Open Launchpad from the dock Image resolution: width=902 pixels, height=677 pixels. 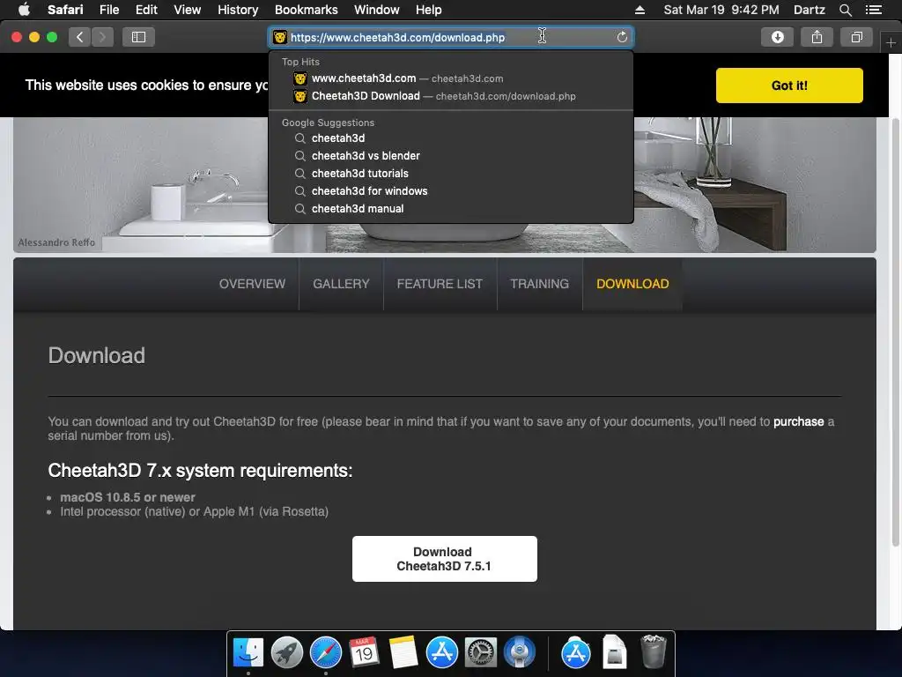pos(287,652)
